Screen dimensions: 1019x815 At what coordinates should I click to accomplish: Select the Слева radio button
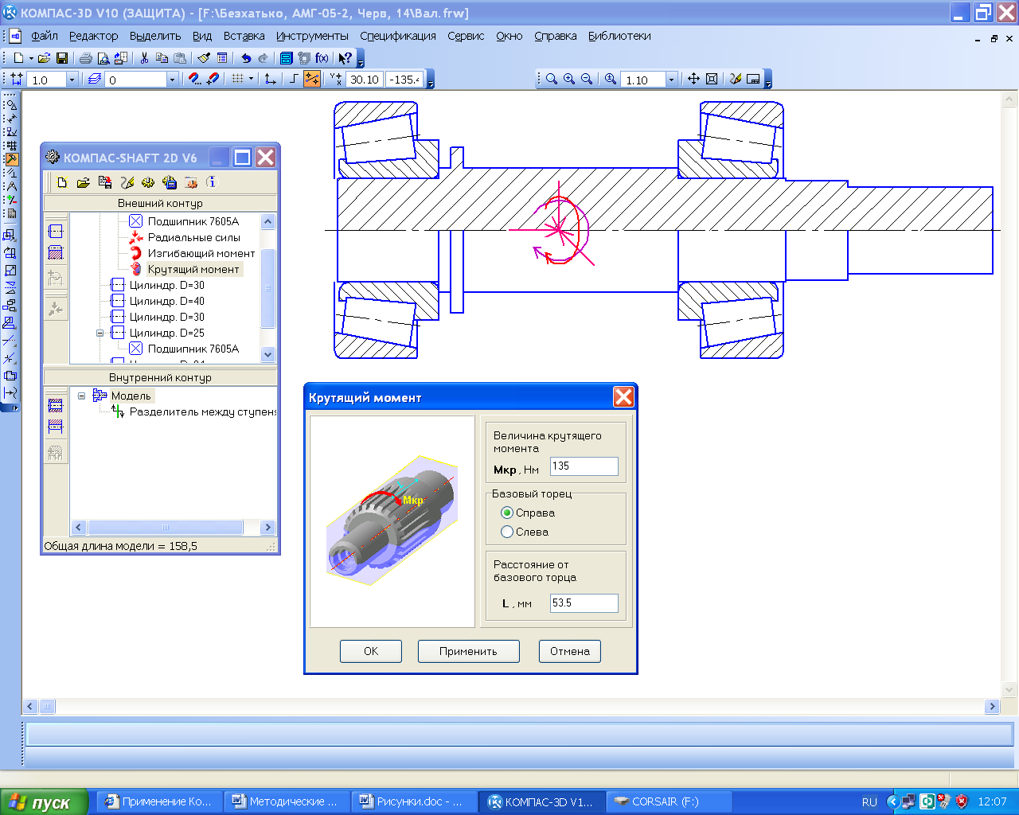507,532
